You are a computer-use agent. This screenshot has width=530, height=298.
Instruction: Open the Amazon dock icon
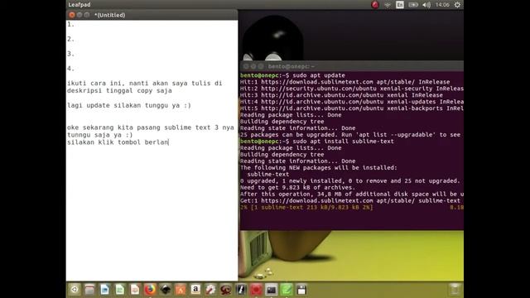[195, 290]
